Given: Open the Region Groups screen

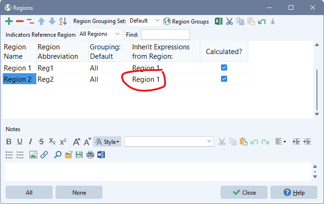Looking at the screenshot, I should [x=186, y=22].
